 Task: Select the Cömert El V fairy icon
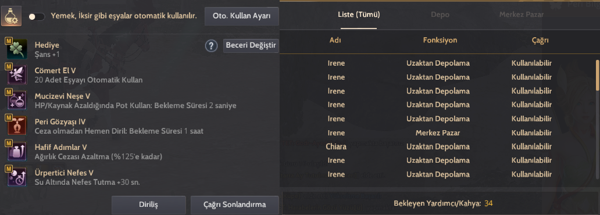[x=16, y=74]
